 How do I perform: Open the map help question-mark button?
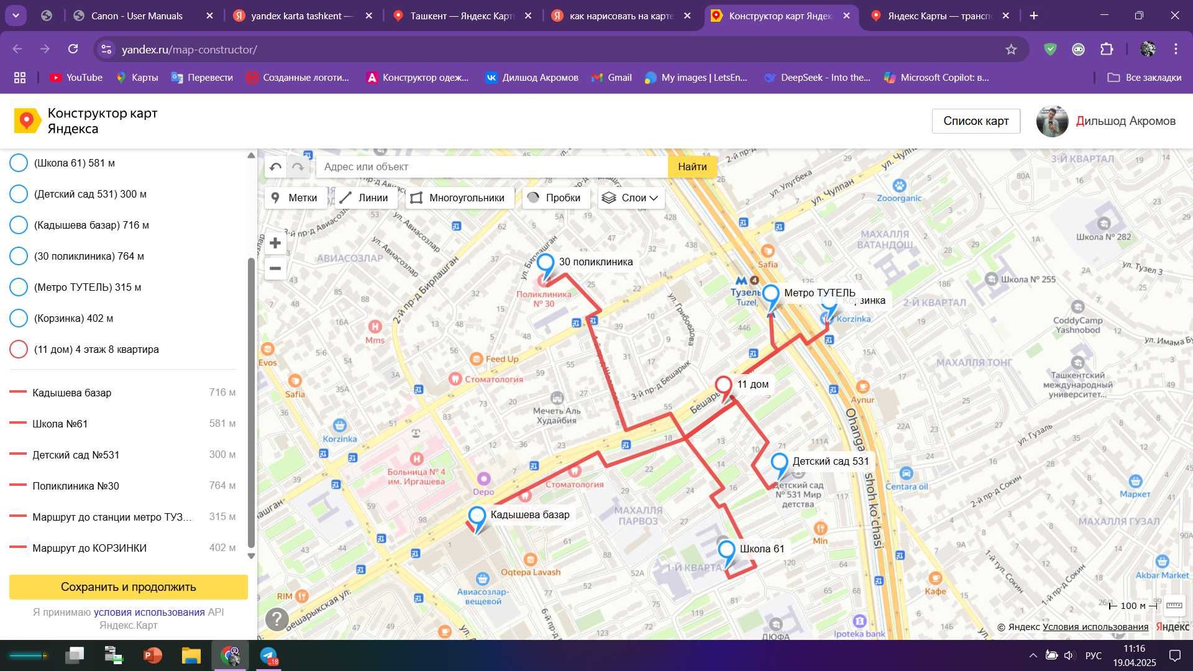pos(277,619)
